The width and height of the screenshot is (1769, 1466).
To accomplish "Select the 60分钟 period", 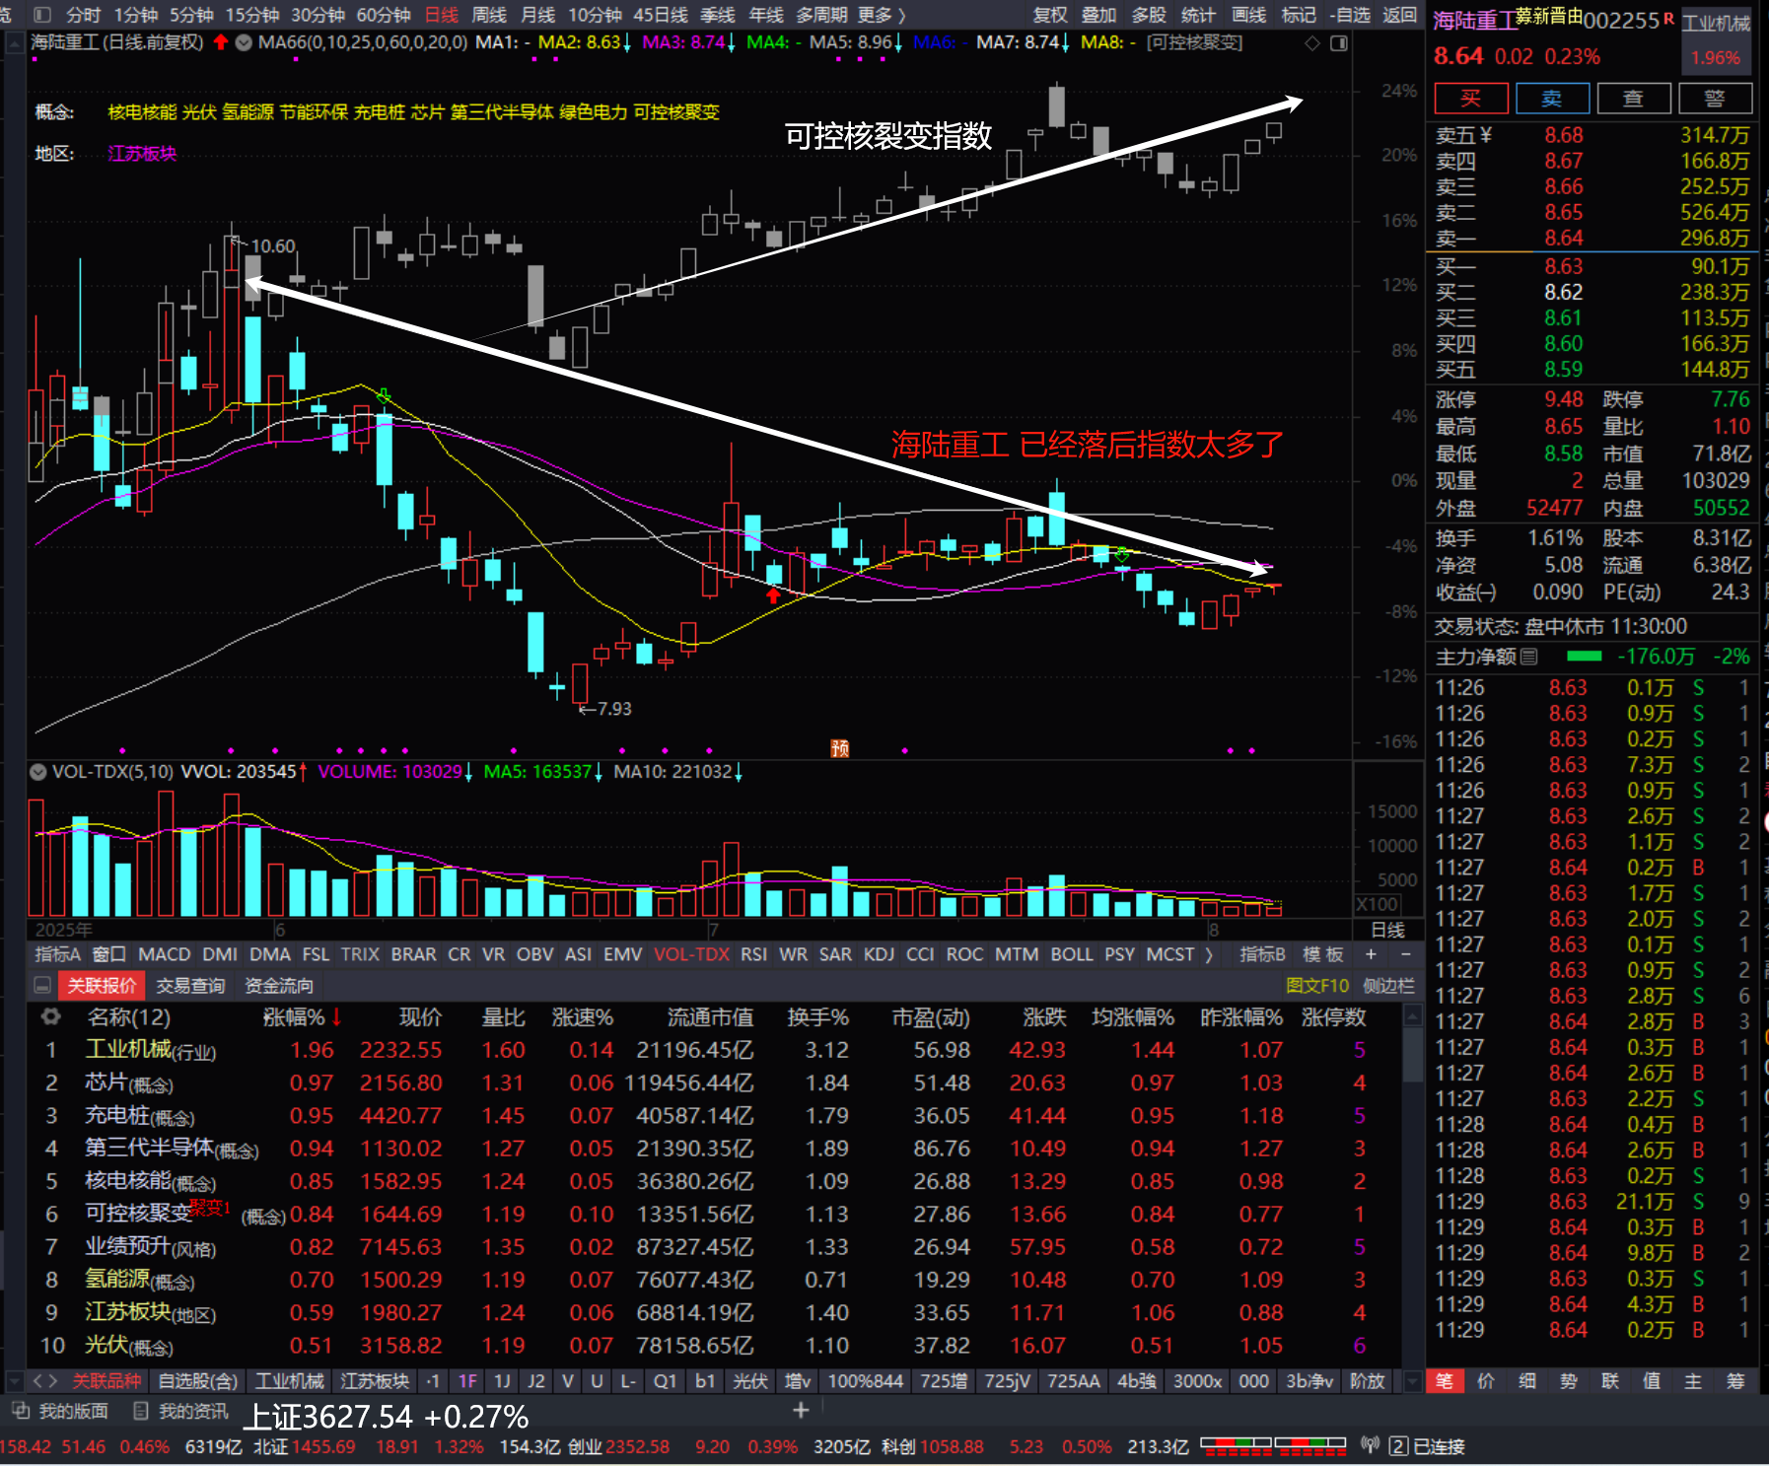I will [384, 15].
